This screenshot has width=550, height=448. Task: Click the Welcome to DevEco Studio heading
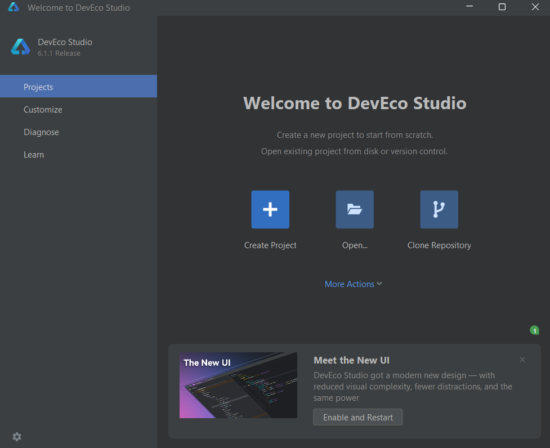click(355, 103)
